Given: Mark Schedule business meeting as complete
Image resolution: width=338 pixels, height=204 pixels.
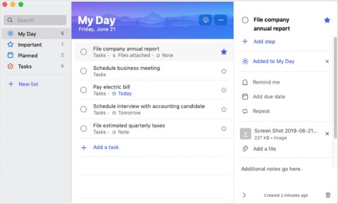Looking at the screenshot, I should point(83,71).
